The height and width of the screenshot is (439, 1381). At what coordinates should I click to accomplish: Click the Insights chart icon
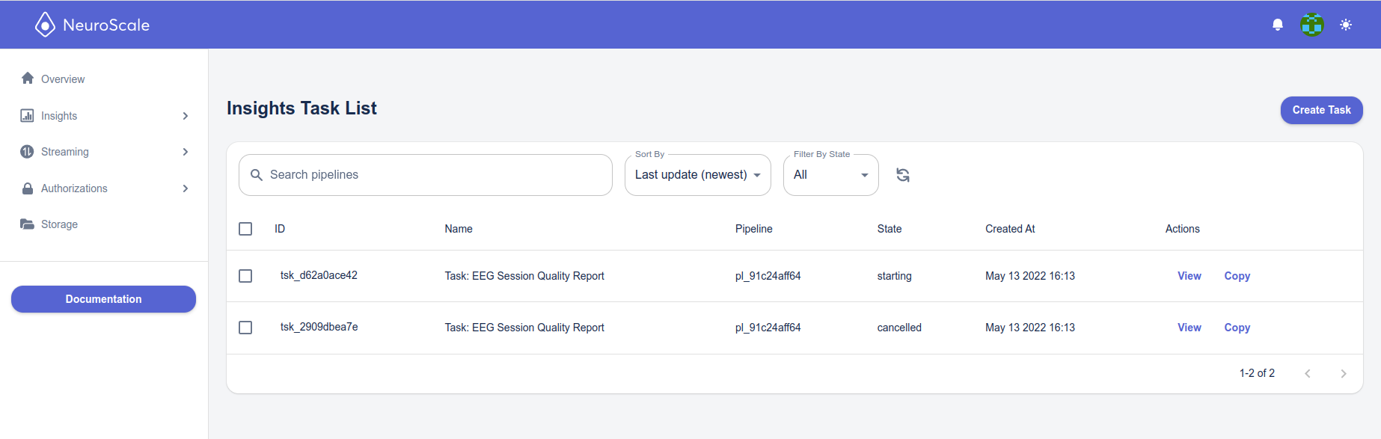coord(27,115)
